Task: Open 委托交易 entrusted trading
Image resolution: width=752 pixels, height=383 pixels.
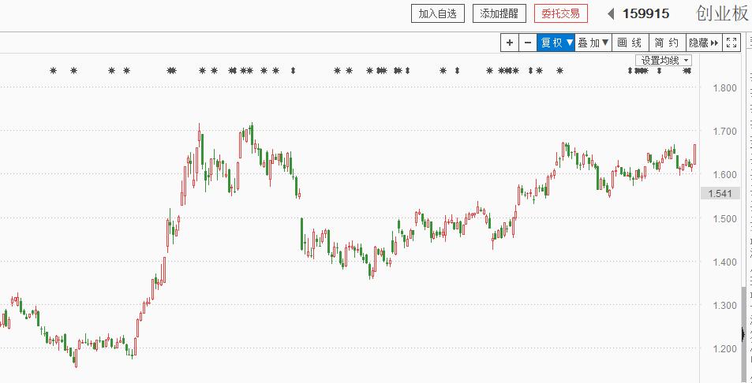Action: pyautogui.click(x=561, y=13)
